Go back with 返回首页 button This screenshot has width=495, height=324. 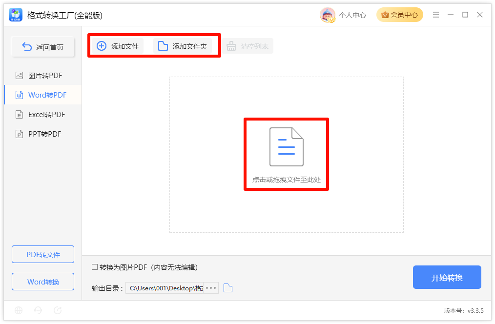(43, 47)
